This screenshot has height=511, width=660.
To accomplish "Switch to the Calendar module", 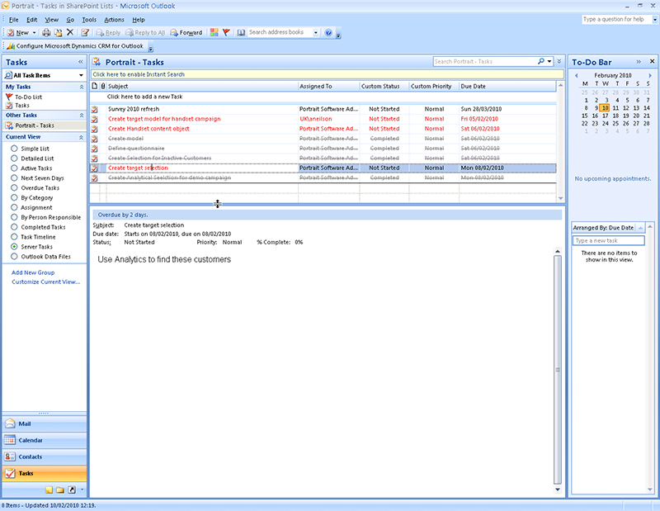I will click(45, 440).
